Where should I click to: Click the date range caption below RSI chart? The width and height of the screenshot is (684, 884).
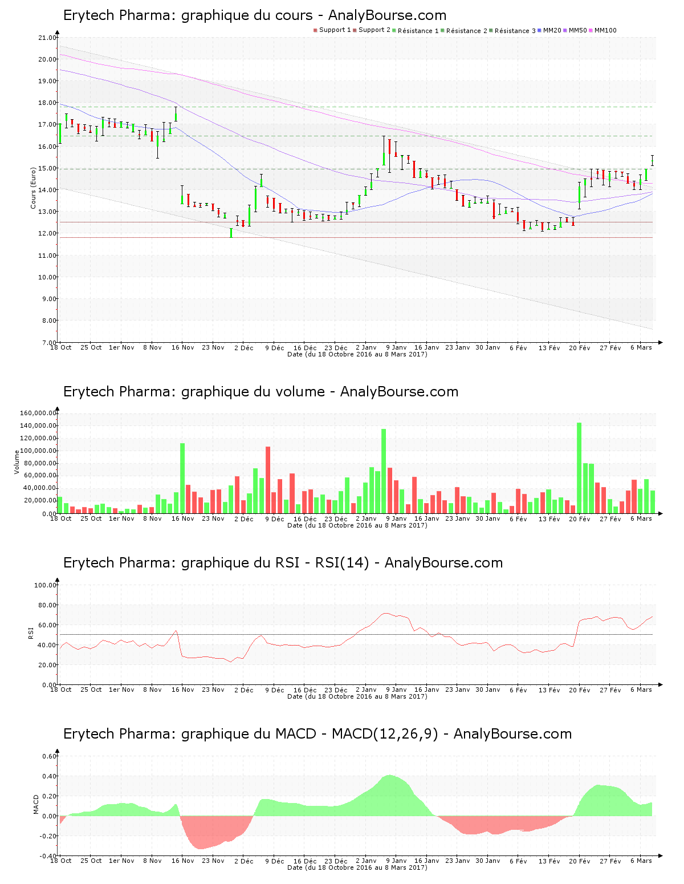(357, 696)
